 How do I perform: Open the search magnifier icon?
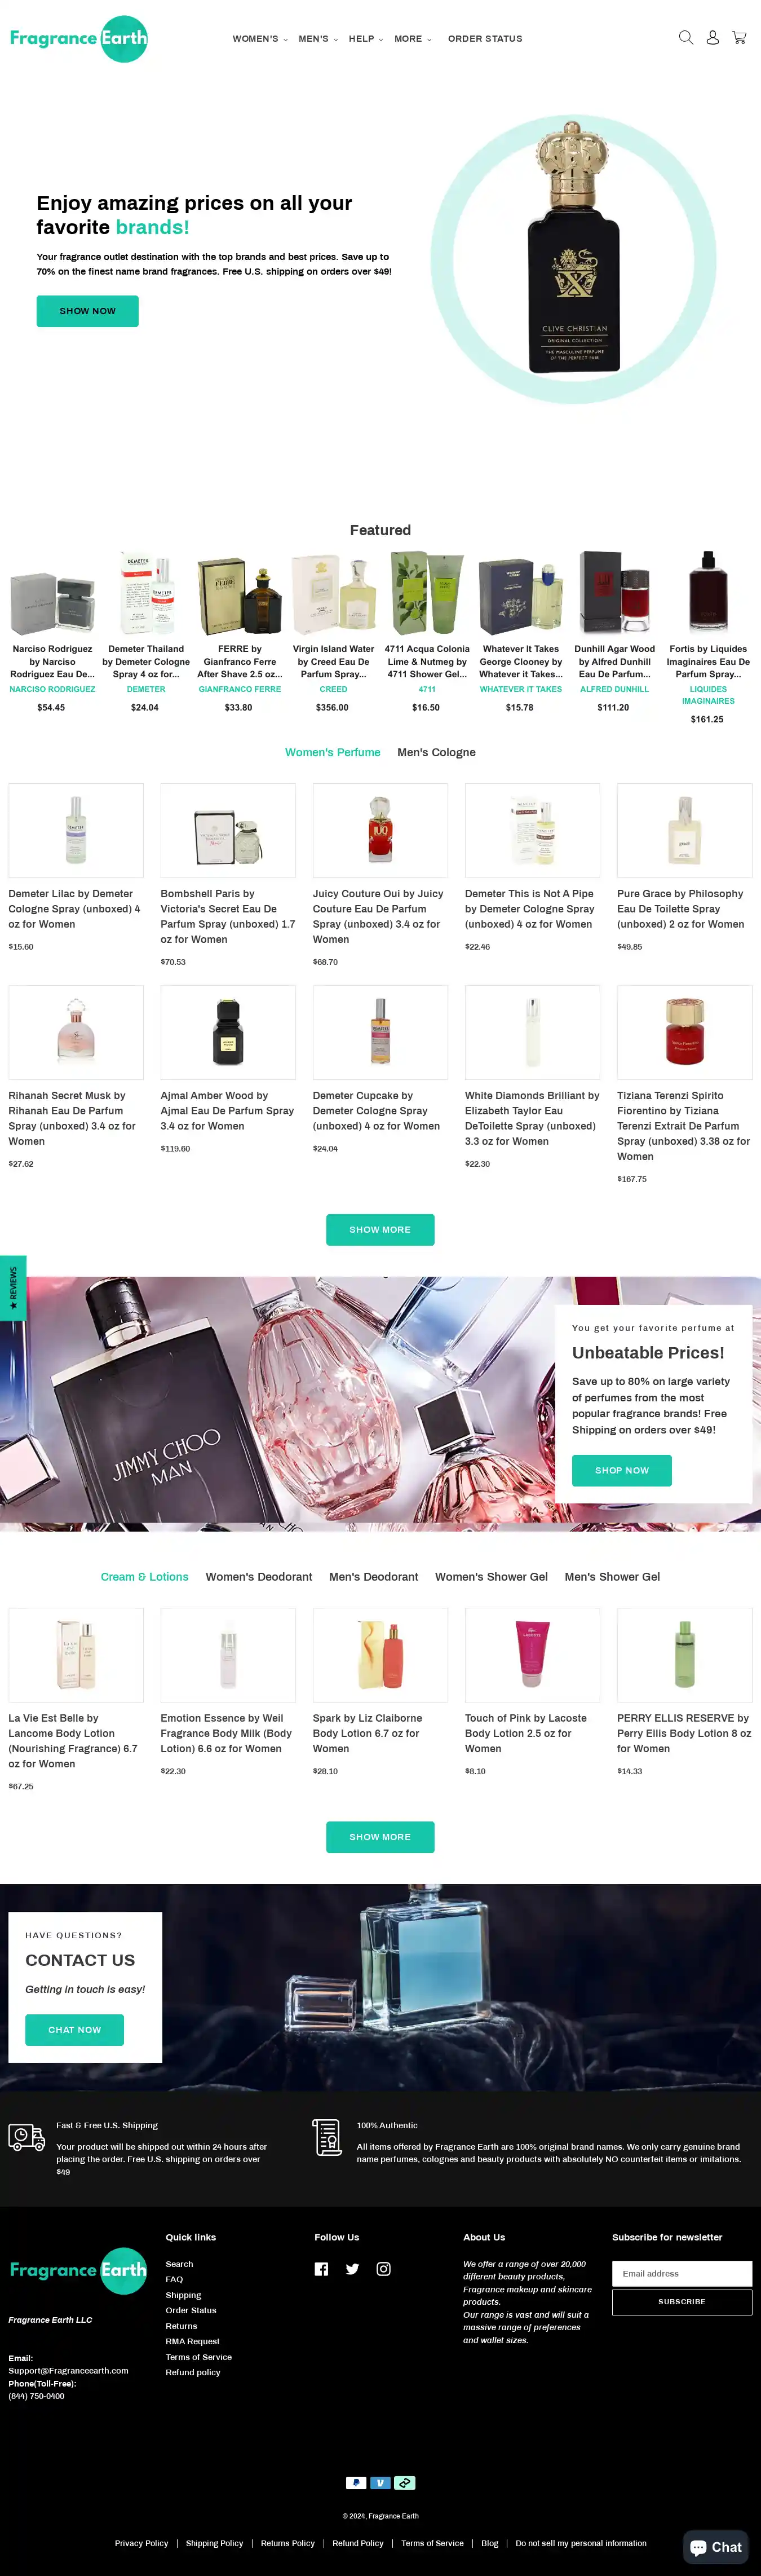click(686, 38)
